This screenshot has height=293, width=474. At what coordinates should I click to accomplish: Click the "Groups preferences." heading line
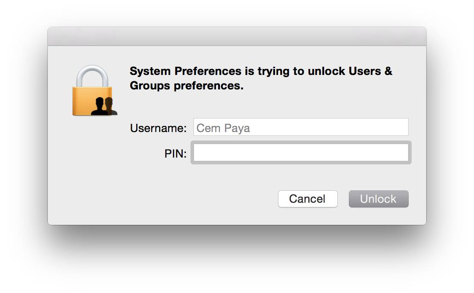[x=187, y=86]
